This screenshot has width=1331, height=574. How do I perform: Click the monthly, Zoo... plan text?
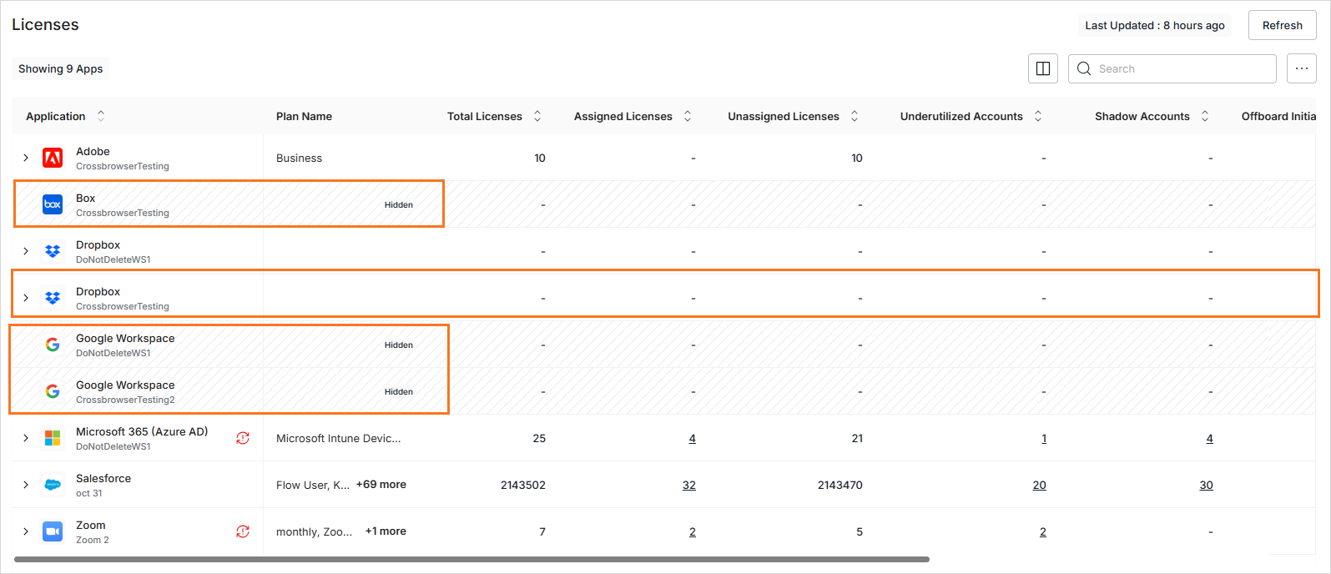click(x=315, y=531)
